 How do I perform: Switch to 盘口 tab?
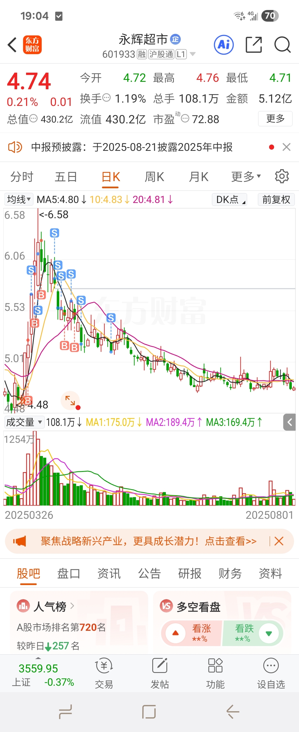(x=69, y=573)
